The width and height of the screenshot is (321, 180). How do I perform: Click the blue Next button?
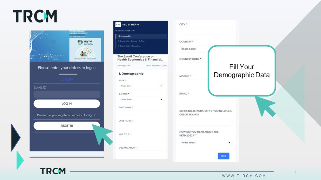pyautogui.click(x=223, y=156)
